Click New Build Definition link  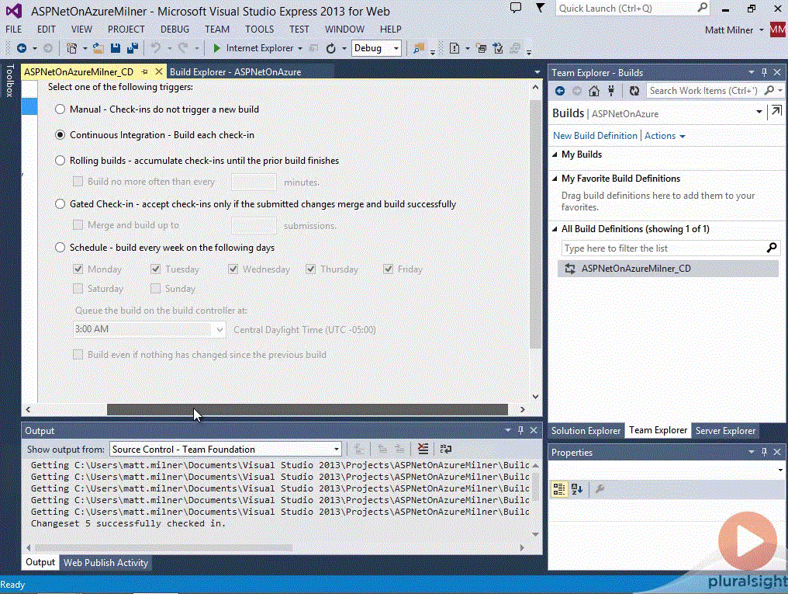(x=595, y=135)
